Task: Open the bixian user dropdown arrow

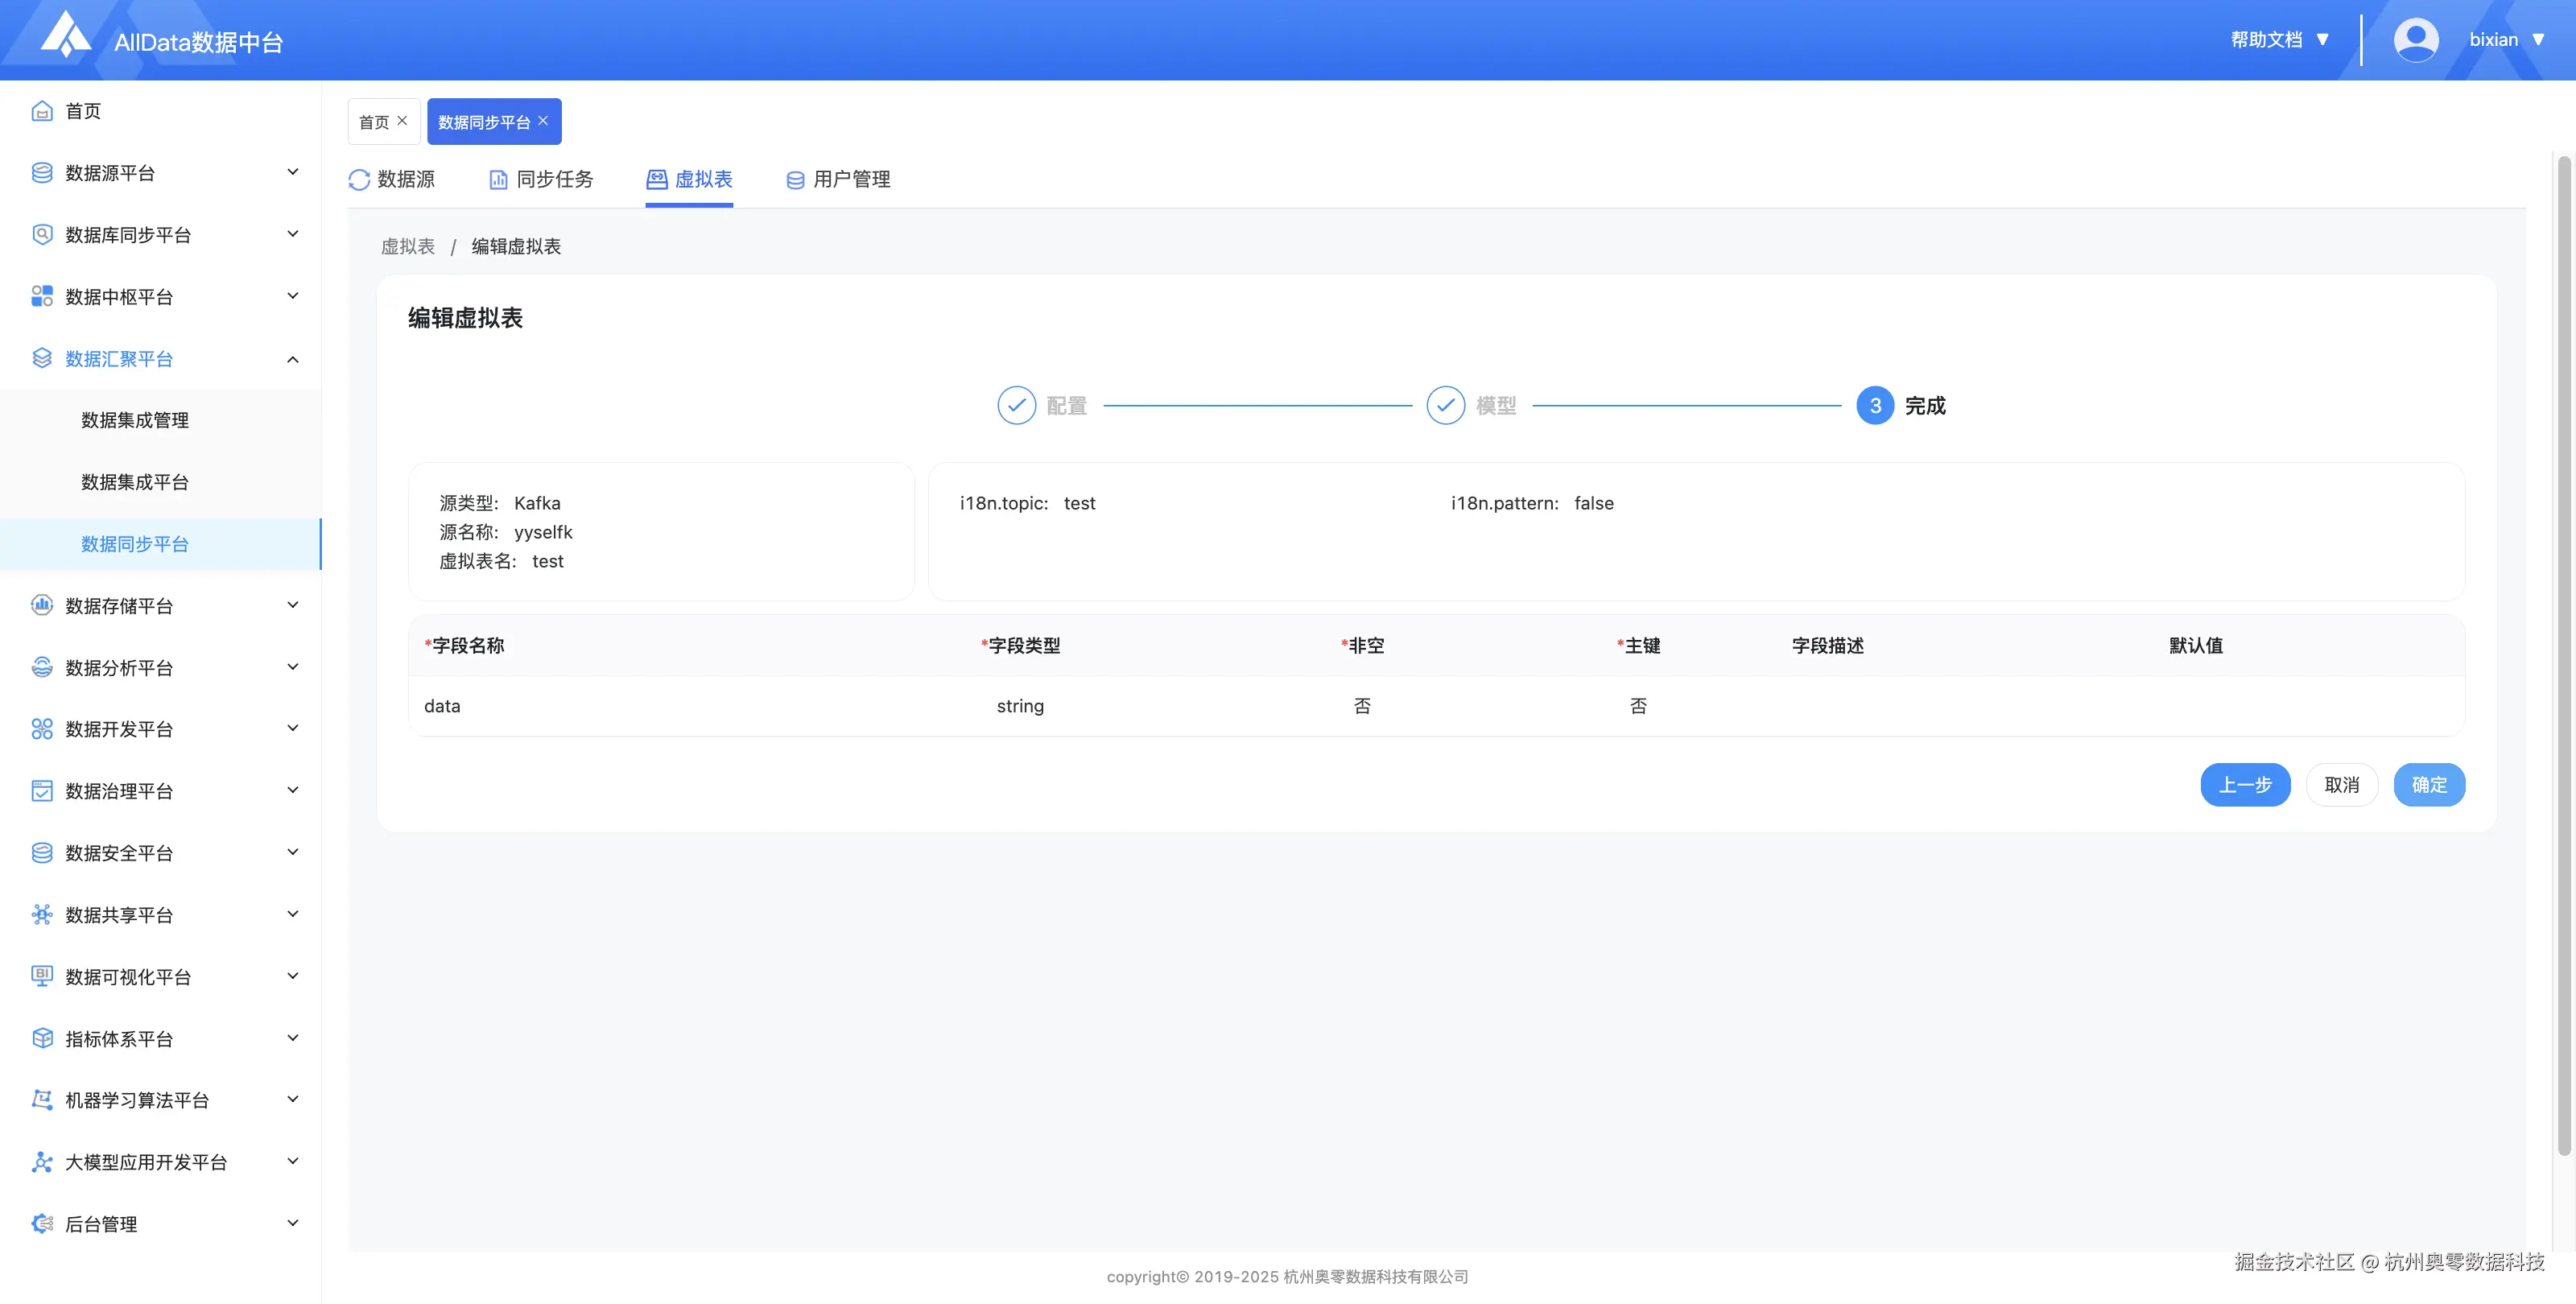Action: point(2538,40)
